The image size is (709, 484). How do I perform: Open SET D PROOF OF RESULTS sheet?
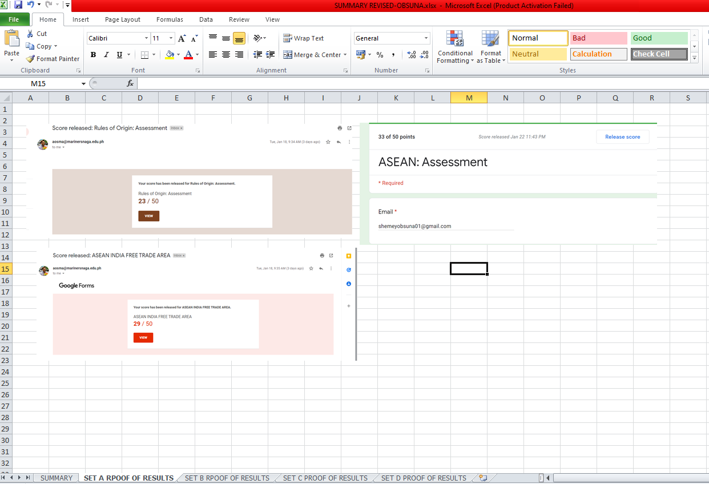[x=424, y=478]
